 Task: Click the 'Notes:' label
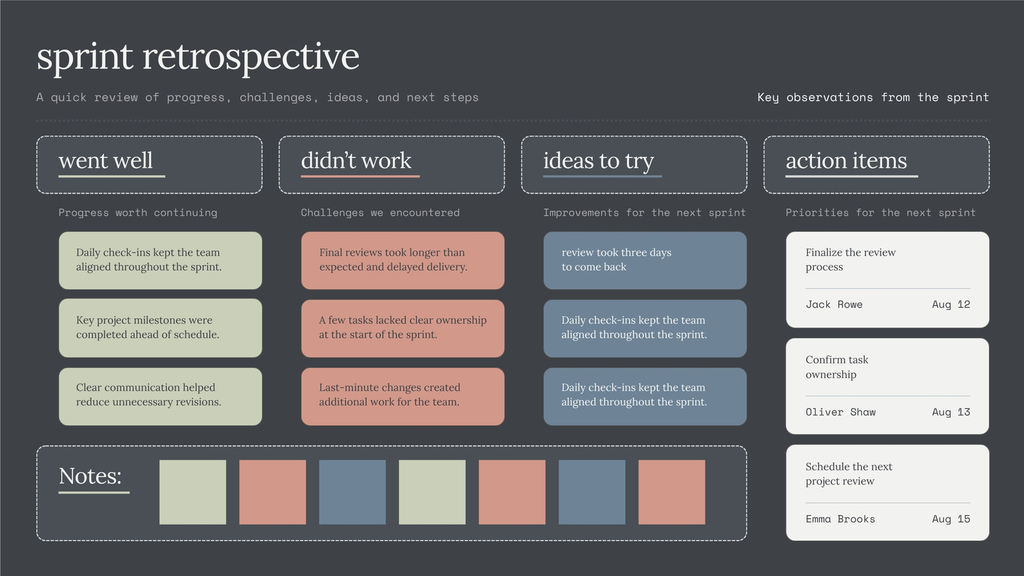(90, 476)
